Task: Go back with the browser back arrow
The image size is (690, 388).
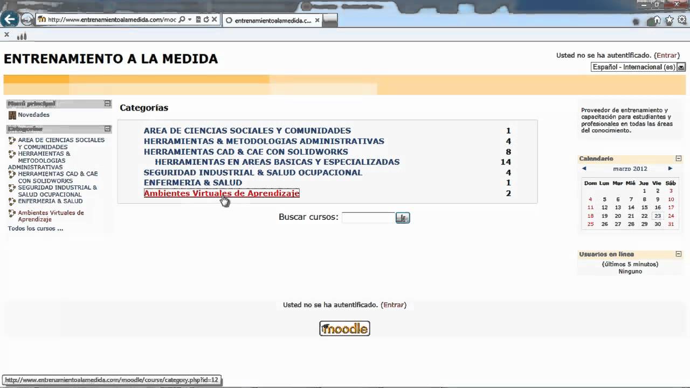Action: [9, 19]
